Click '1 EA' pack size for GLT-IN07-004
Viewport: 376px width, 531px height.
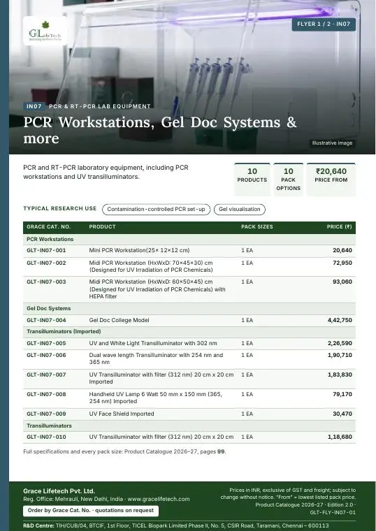point(247,321)
